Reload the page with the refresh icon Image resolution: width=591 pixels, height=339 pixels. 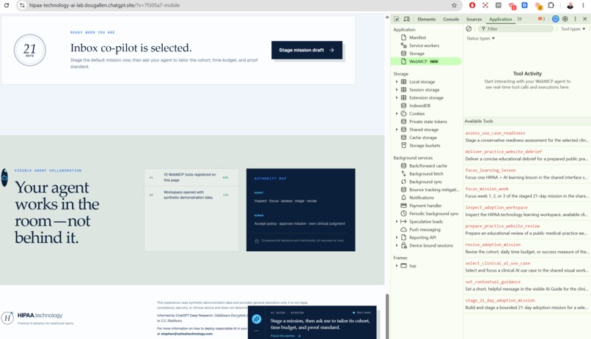click(7, 5)
